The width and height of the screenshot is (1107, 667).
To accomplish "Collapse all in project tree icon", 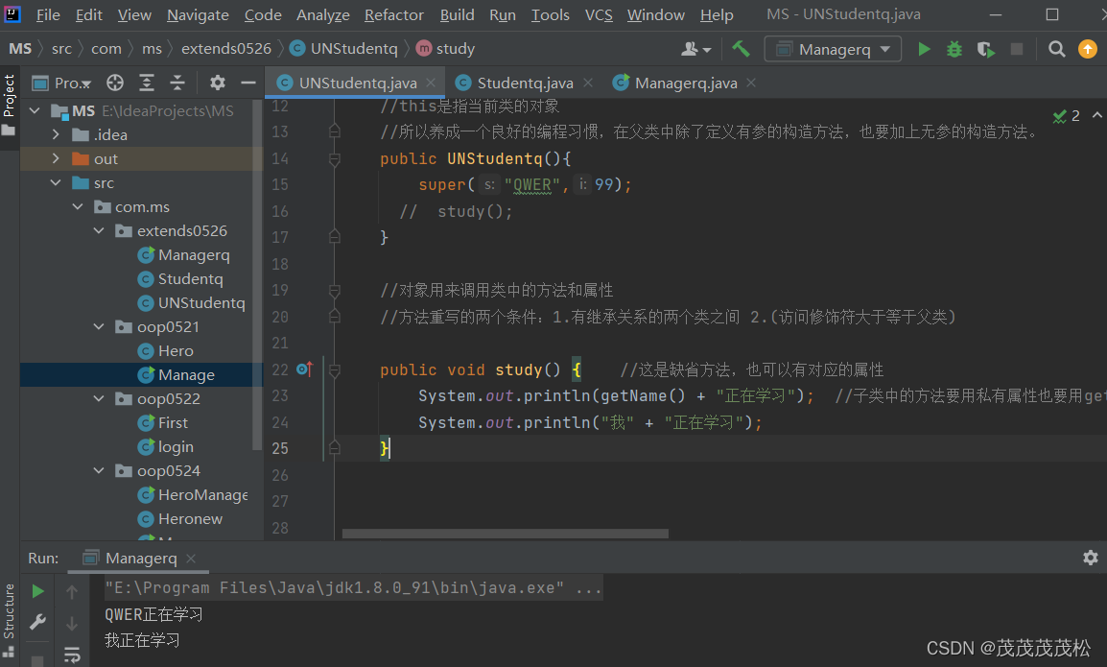I will 177,83.
